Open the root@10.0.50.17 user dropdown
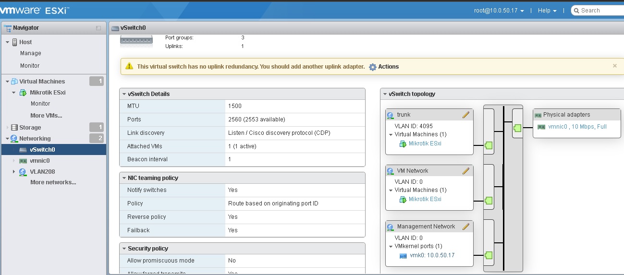 tap(500, 11)
